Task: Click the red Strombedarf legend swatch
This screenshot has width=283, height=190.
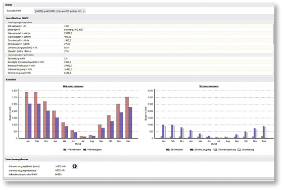Action: (168, 150)
